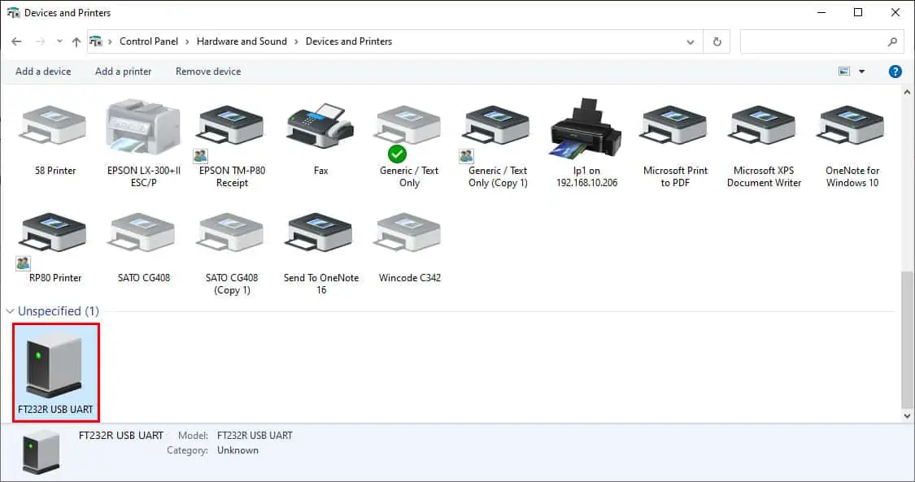915x482 pixels.
Task: Click Add a device
Action: coord(43,72)
